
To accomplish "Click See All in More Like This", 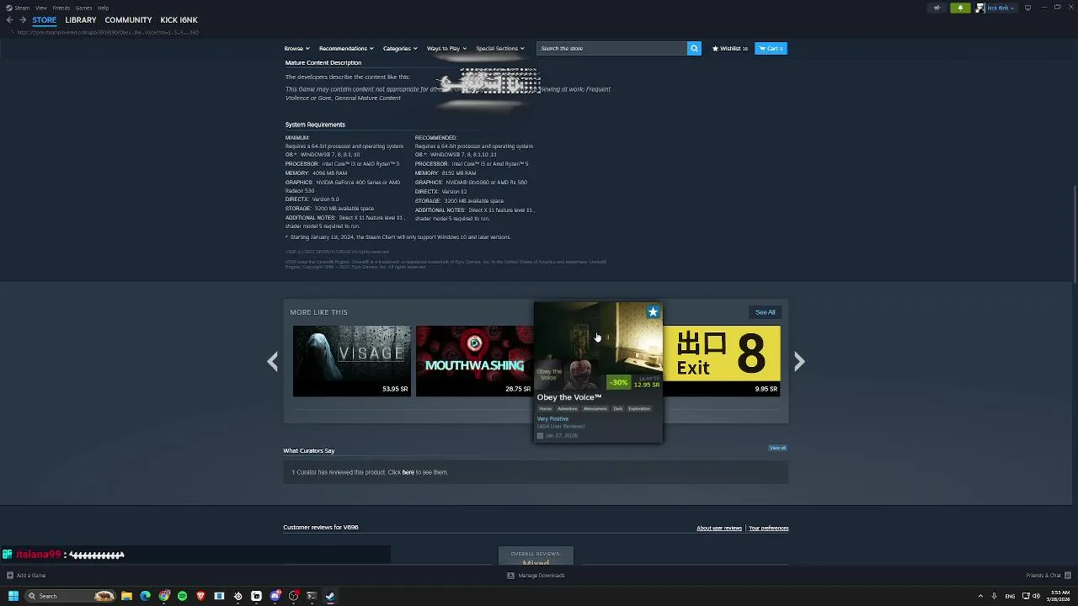I will (x=765, y=312).
